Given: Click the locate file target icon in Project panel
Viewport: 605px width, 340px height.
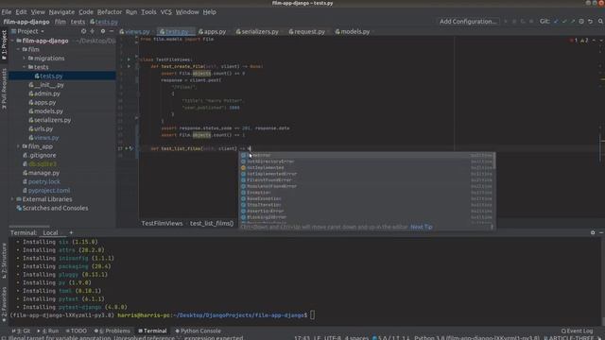Looking at the screenshot, I should tap(83, 31).
